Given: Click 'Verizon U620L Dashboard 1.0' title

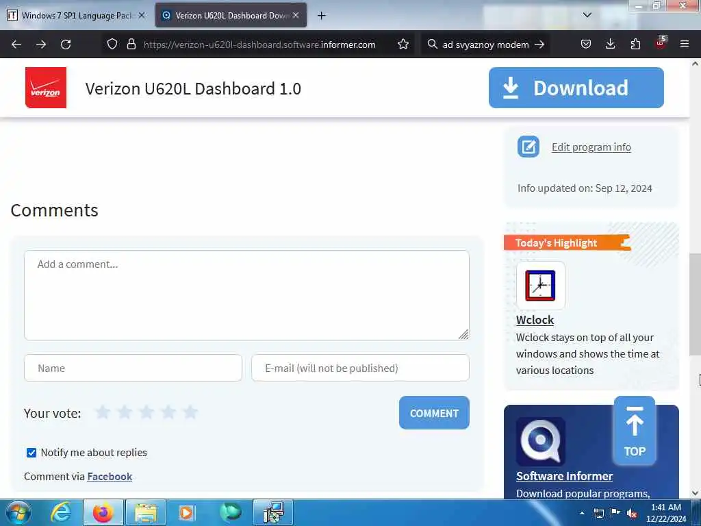Looking at the screenshot, I should 193,88.
